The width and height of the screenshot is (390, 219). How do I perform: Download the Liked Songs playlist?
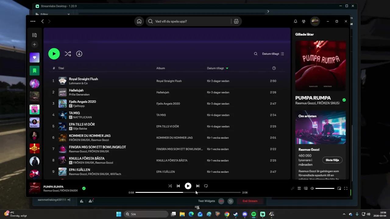click(79, 54)
